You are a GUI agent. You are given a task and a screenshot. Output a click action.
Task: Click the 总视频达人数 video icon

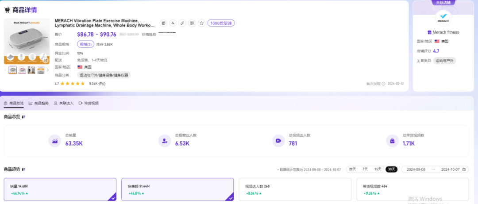[278, 141]
